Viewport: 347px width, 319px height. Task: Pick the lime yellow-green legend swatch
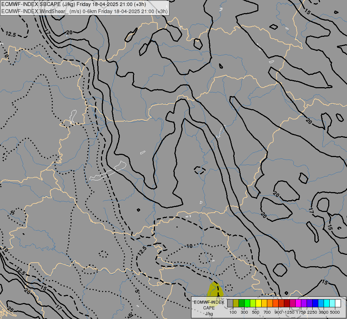click(253, 303)
